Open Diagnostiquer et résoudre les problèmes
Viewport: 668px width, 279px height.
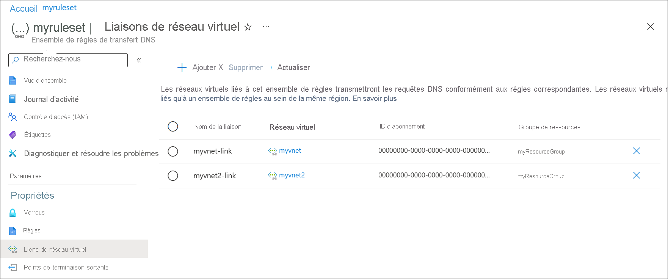91,154
